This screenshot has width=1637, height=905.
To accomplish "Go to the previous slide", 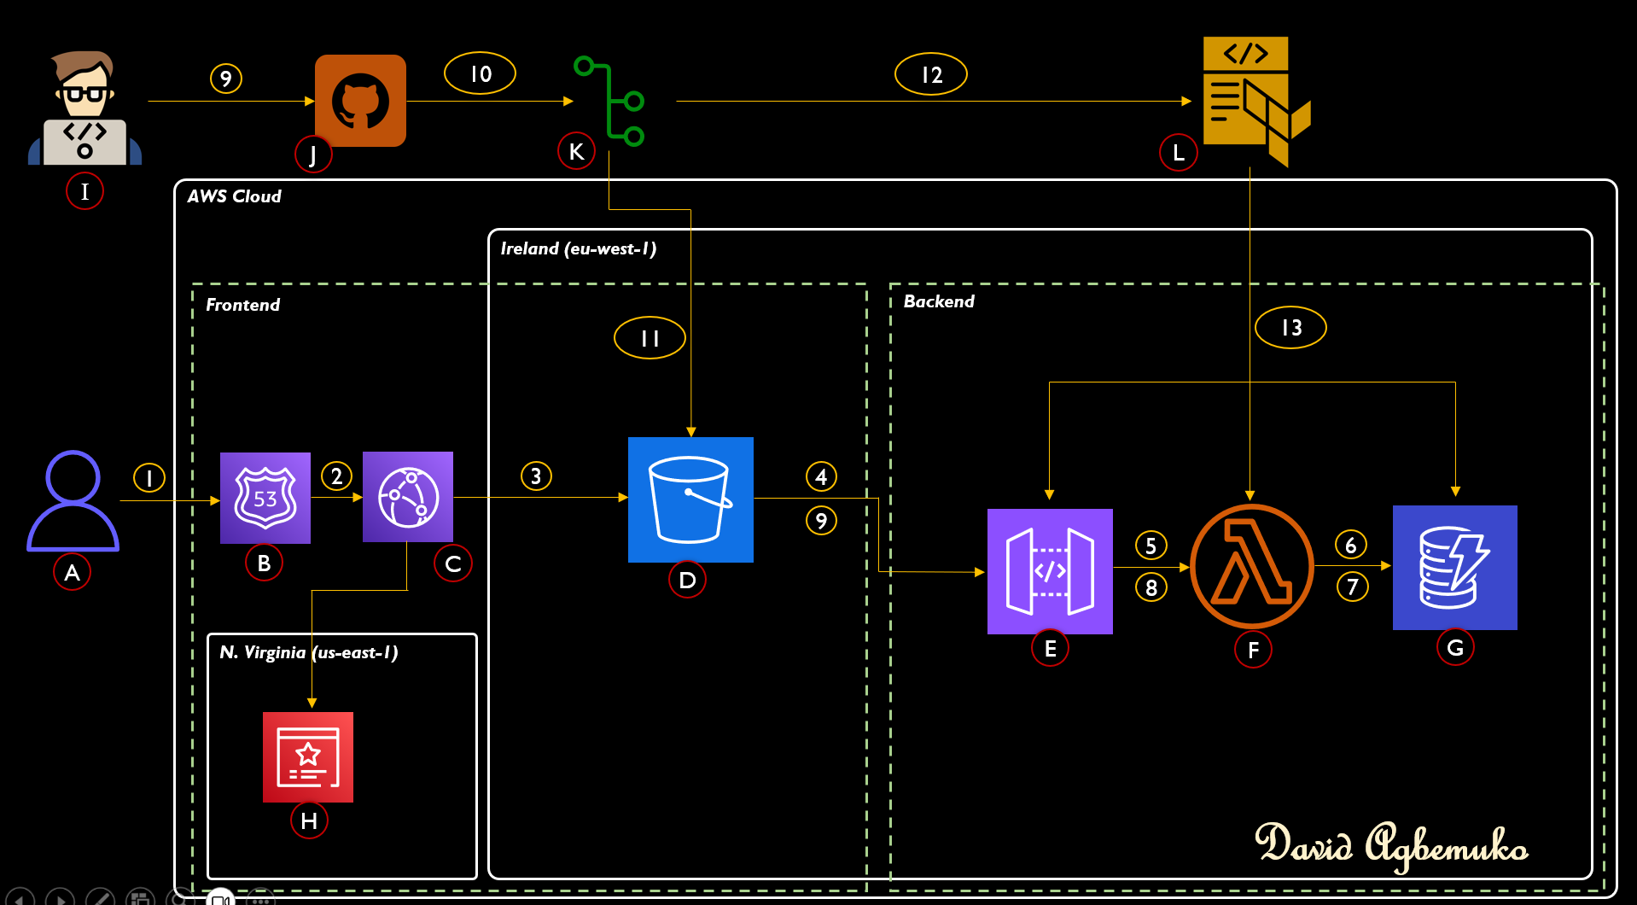I will [x=20, y=898].
